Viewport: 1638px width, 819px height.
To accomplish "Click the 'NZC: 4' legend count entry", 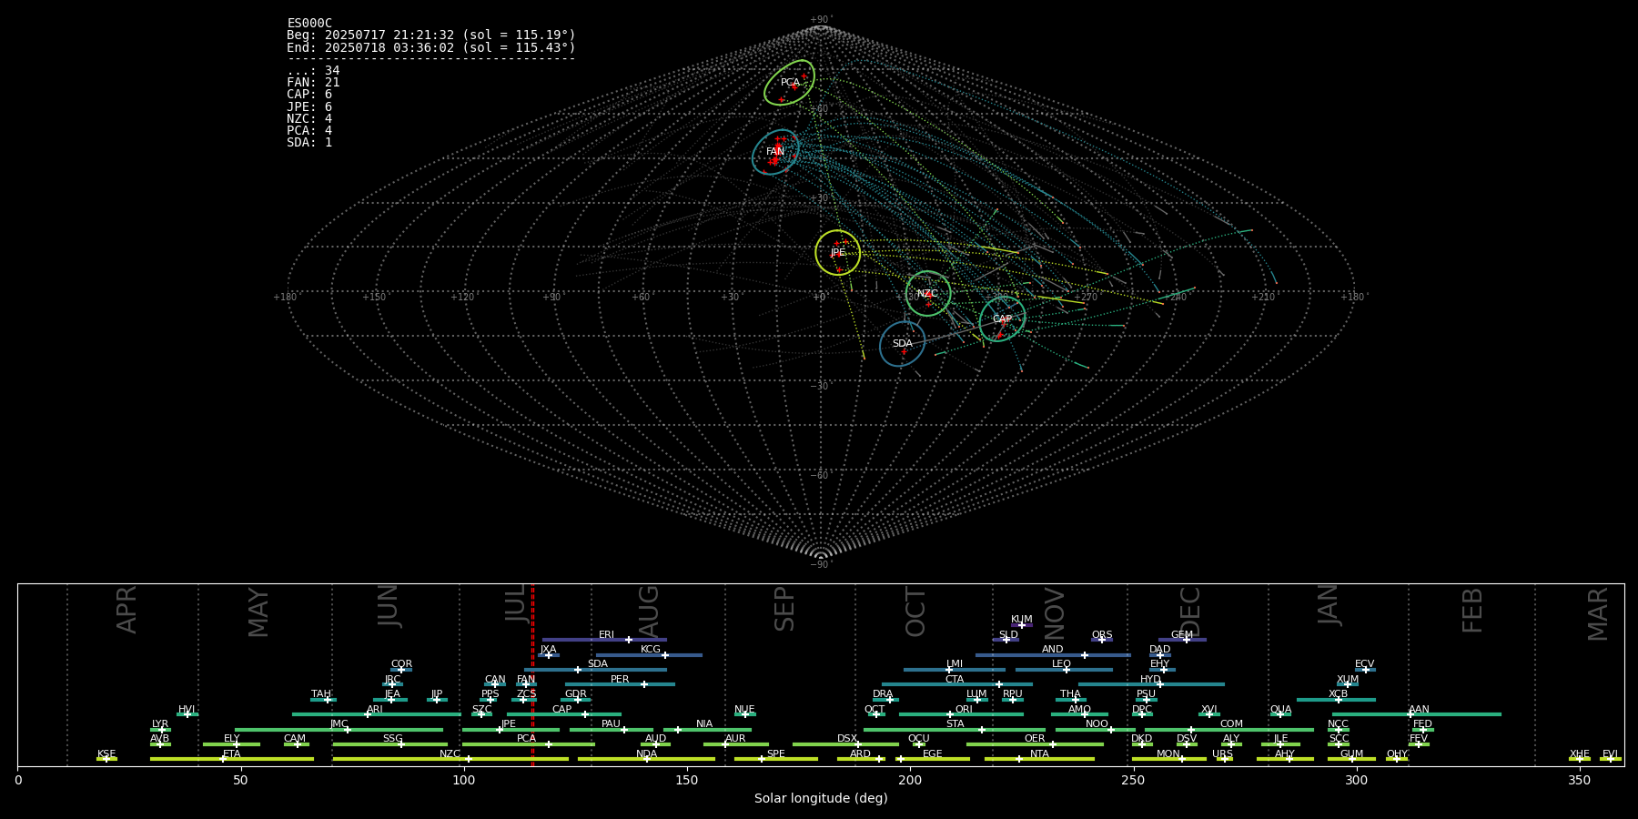I will point(309,119).
